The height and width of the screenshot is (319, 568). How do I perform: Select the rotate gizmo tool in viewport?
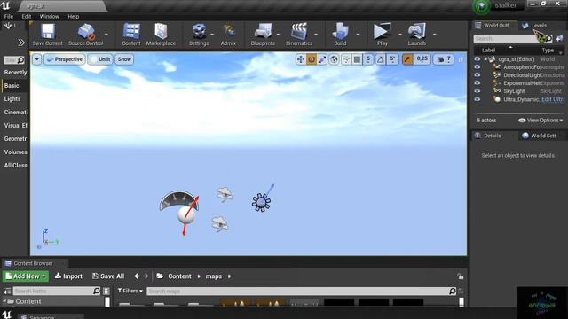[312, 59]
